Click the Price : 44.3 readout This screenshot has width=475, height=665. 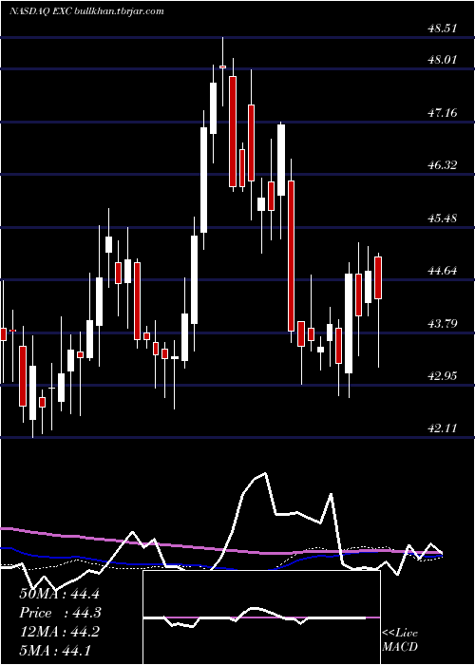tap(60, 613)
